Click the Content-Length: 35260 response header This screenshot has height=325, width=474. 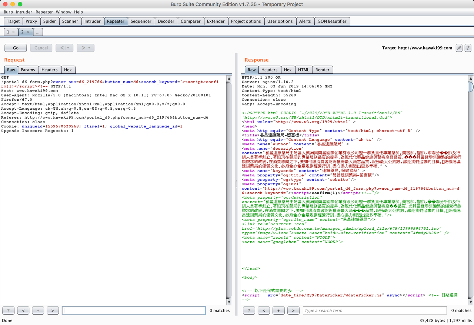[269, 95]
